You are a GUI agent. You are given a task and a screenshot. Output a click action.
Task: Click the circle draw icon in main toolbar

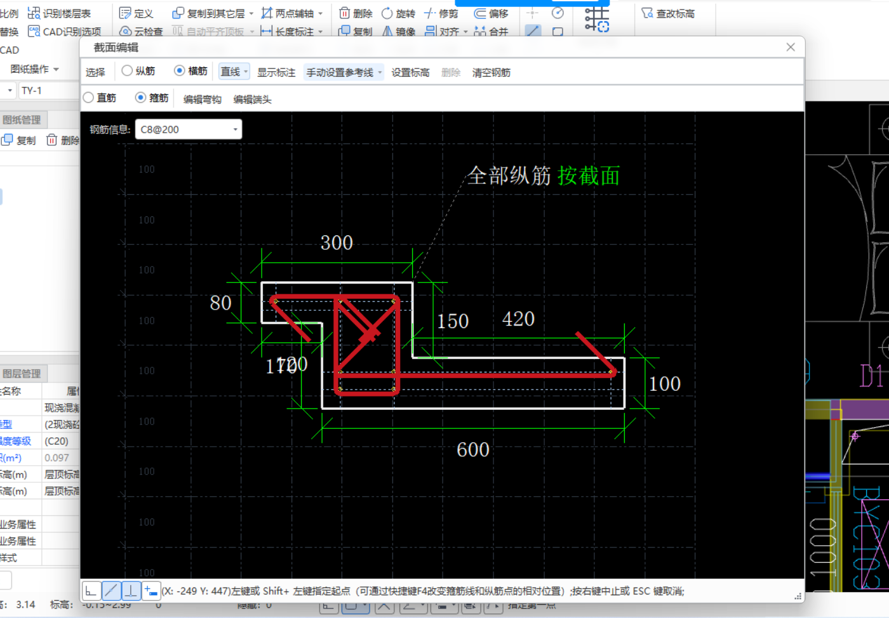click(x=558, y=13)
